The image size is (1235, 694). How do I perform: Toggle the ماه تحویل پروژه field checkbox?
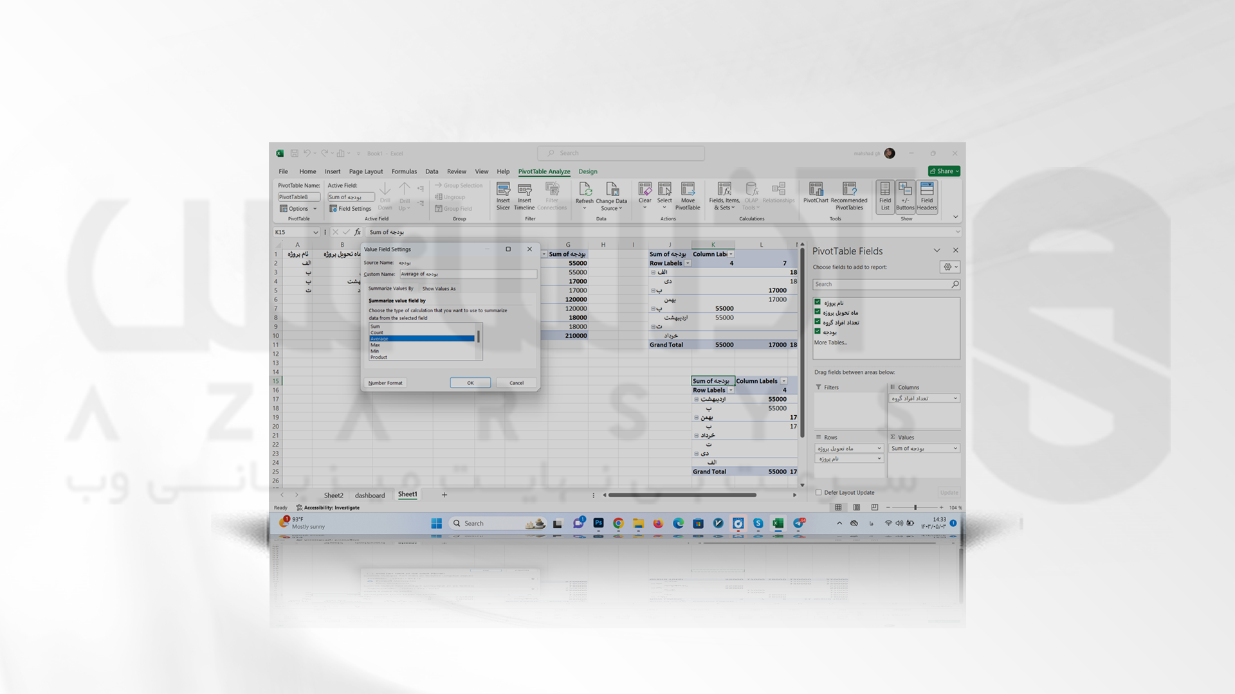click(x=818, y=312)
